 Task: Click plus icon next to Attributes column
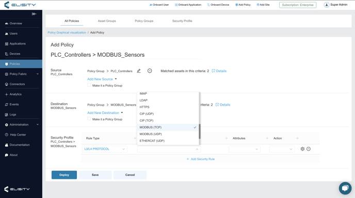(x=267, y=138)
